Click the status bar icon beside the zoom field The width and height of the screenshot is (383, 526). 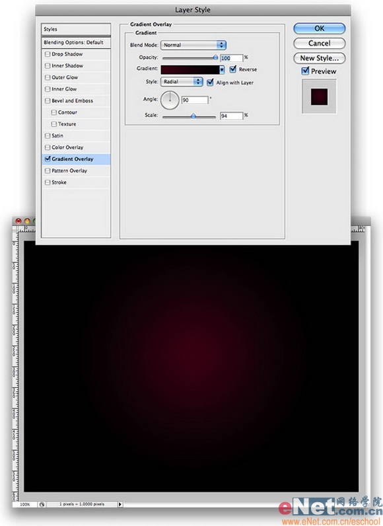[42, 504]
